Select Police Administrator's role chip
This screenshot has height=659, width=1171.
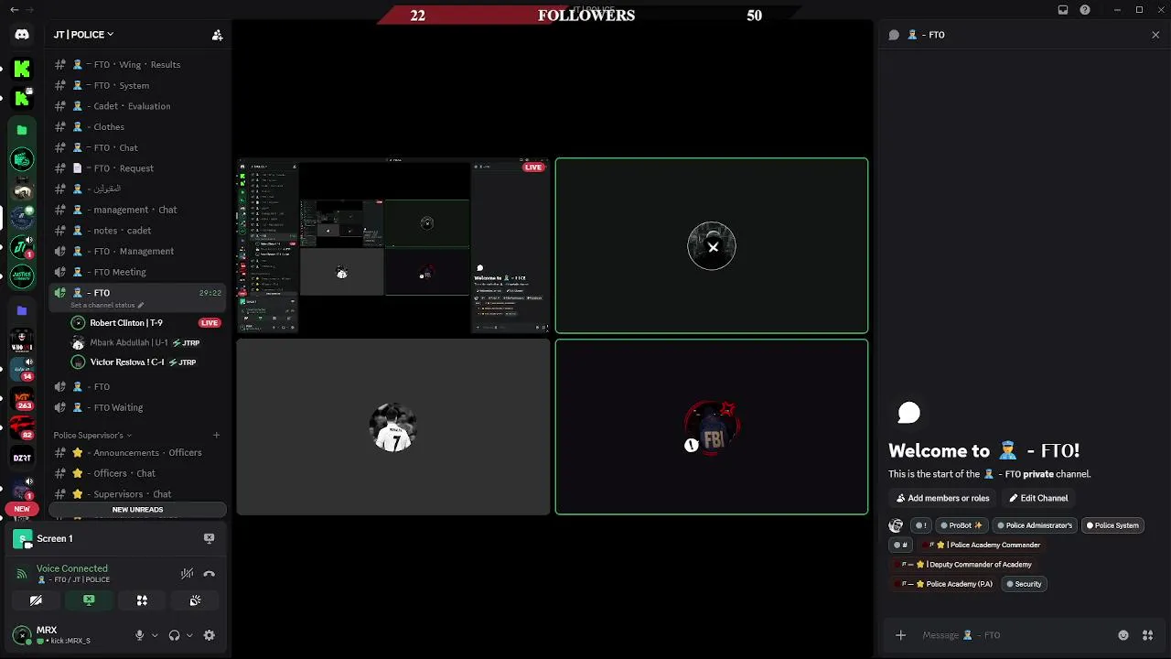pyautogui.click(x=1034, y=525)
